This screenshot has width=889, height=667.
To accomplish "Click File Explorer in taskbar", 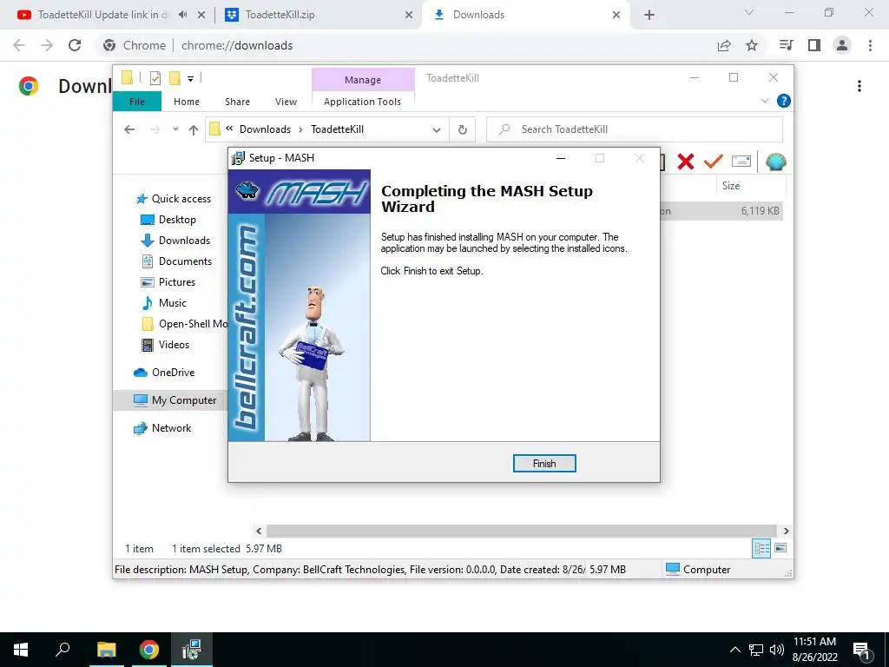I will (106, 650).
